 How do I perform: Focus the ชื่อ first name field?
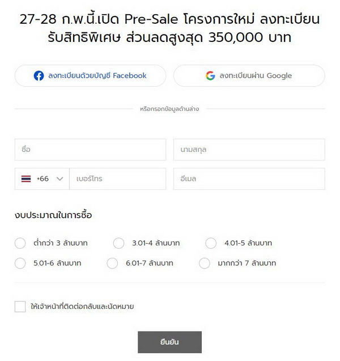tap(90, 150)
